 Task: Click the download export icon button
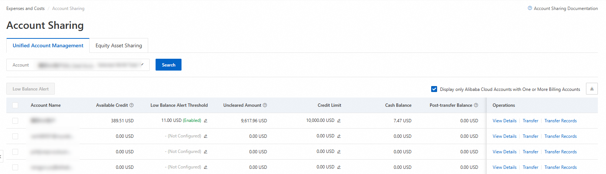tap(592, 89)
